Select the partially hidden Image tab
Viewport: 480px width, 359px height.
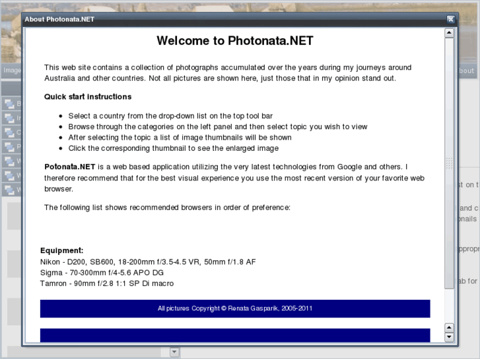11,70
